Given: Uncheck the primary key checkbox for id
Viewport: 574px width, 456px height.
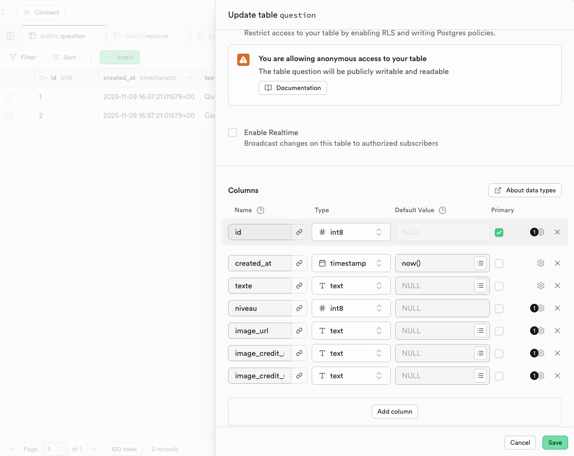Looking at the screenshot, I should point(499,232).
